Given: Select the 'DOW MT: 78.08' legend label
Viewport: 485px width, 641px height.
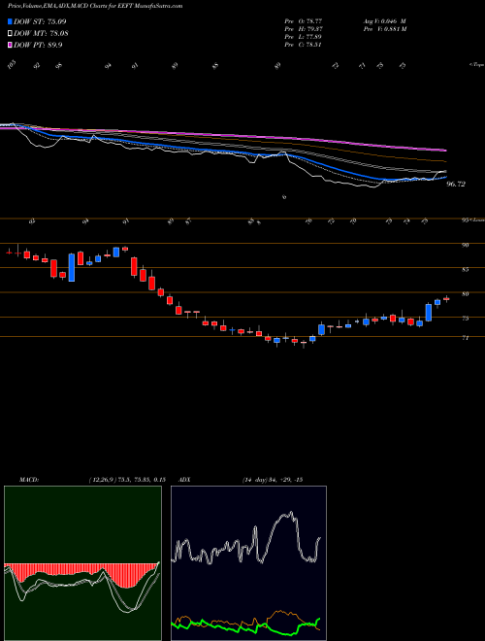Looking at the screenshot, I should pos(40,34).
